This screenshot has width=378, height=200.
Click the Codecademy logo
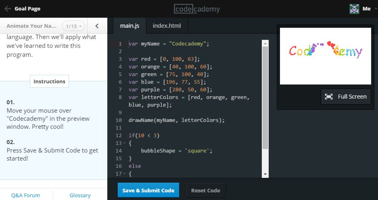197,9
